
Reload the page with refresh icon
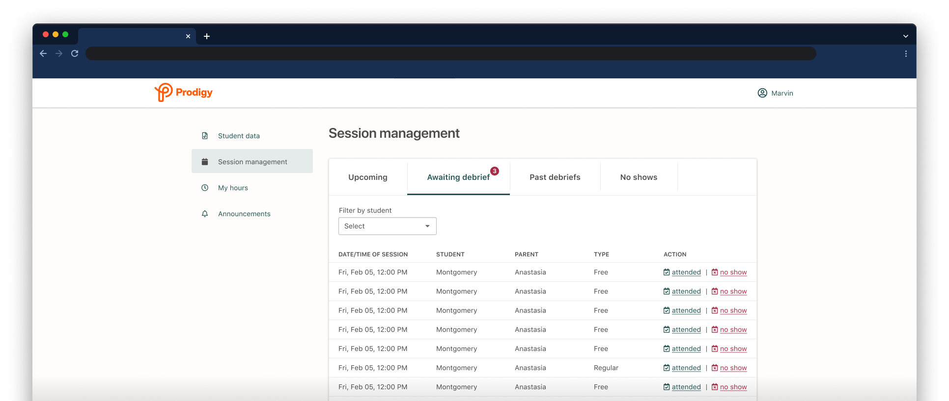75,53
